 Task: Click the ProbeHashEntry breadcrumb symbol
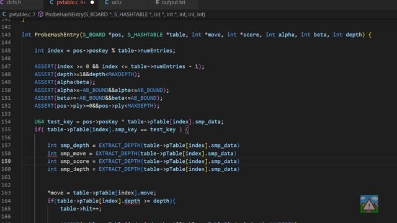125,14
